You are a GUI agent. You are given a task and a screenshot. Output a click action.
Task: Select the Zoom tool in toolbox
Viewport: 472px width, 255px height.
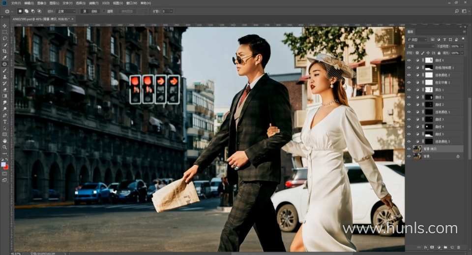point(4,147)
